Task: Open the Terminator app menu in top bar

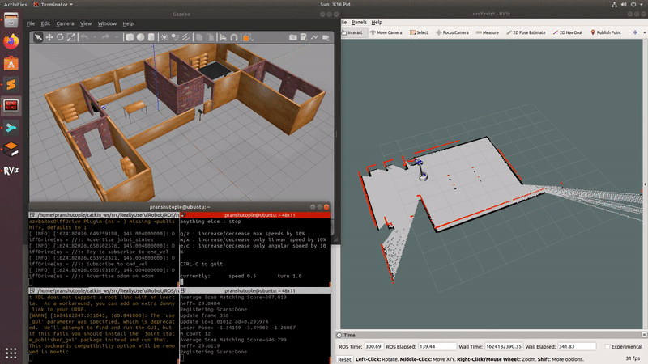Action: (x=53, y=5)
